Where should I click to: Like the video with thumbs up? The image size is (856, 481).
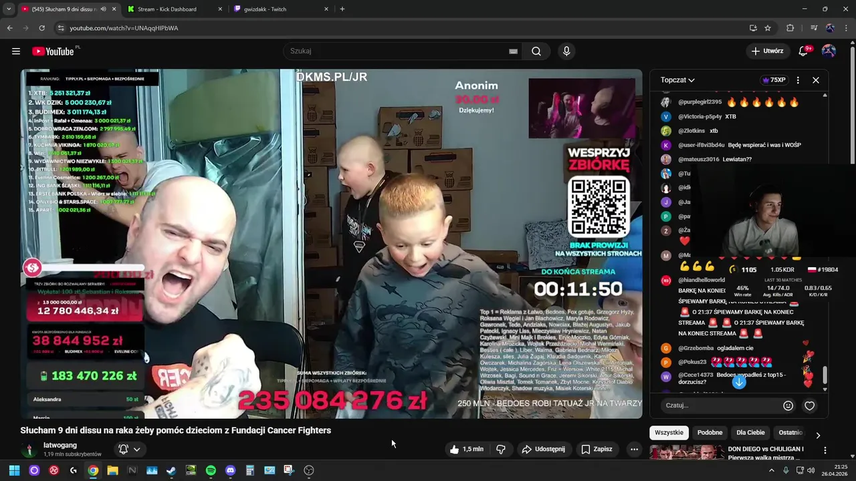click(x=466, y=449)
